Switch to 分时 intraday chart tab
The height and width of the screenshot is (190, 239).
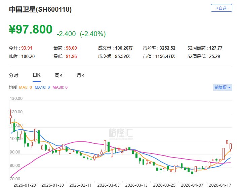pyautogui.click(x=13, y=75)
